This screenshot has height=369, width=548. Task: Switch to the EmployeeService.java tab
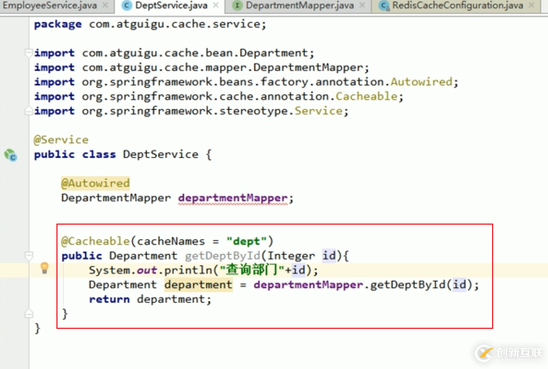pyautogui.click(x=49, y=6)
